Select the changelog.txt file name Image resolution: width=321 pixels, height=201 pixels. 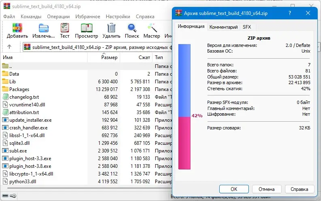click(24, 97)
